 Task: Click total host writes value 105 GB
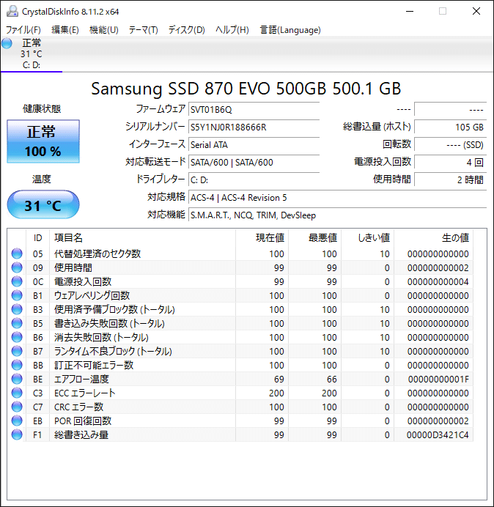tap(450, 127)
